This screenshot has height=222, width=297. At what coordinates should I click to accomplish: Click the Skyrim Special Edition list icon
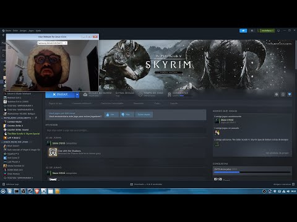(5, 134)
